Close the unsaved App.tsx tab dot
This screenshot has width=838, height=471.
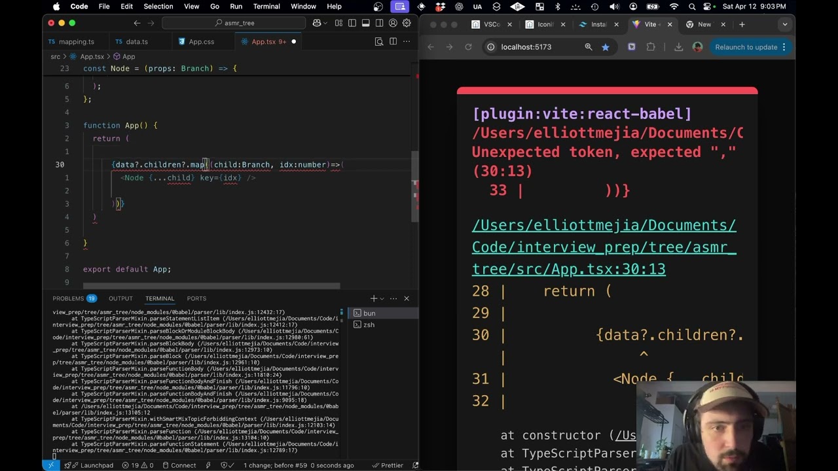293,42
